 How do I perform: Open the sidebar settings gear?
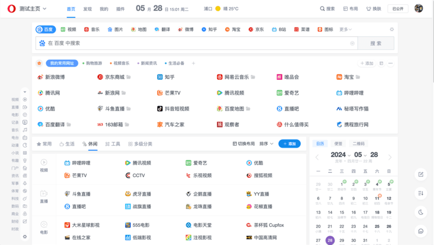point(25,237)
